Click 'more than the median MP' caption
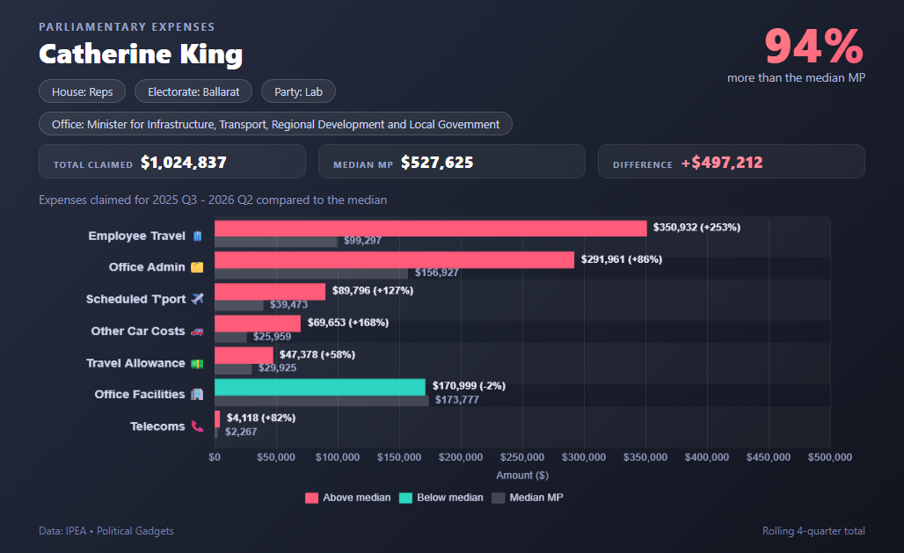Viewport: 904px width, 553px height. pyautogui.click(x=796, y=78)
